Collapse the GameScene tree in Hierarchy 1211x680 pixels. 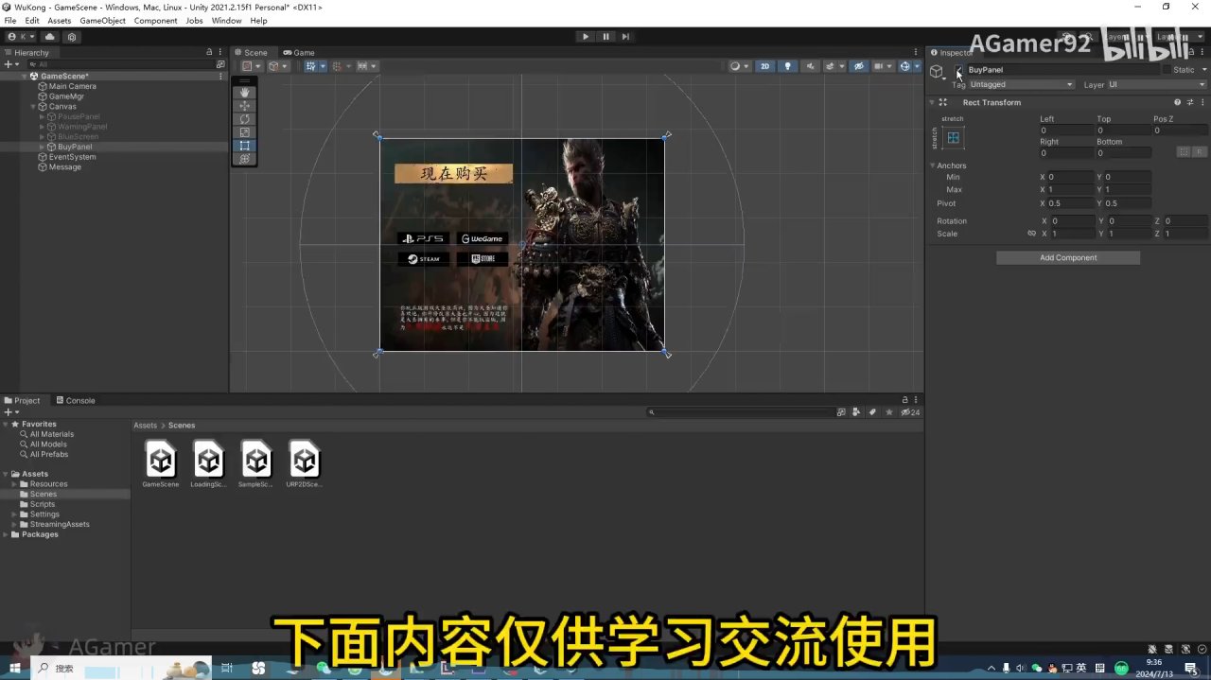pyautogui.click(x=25, y=77)
